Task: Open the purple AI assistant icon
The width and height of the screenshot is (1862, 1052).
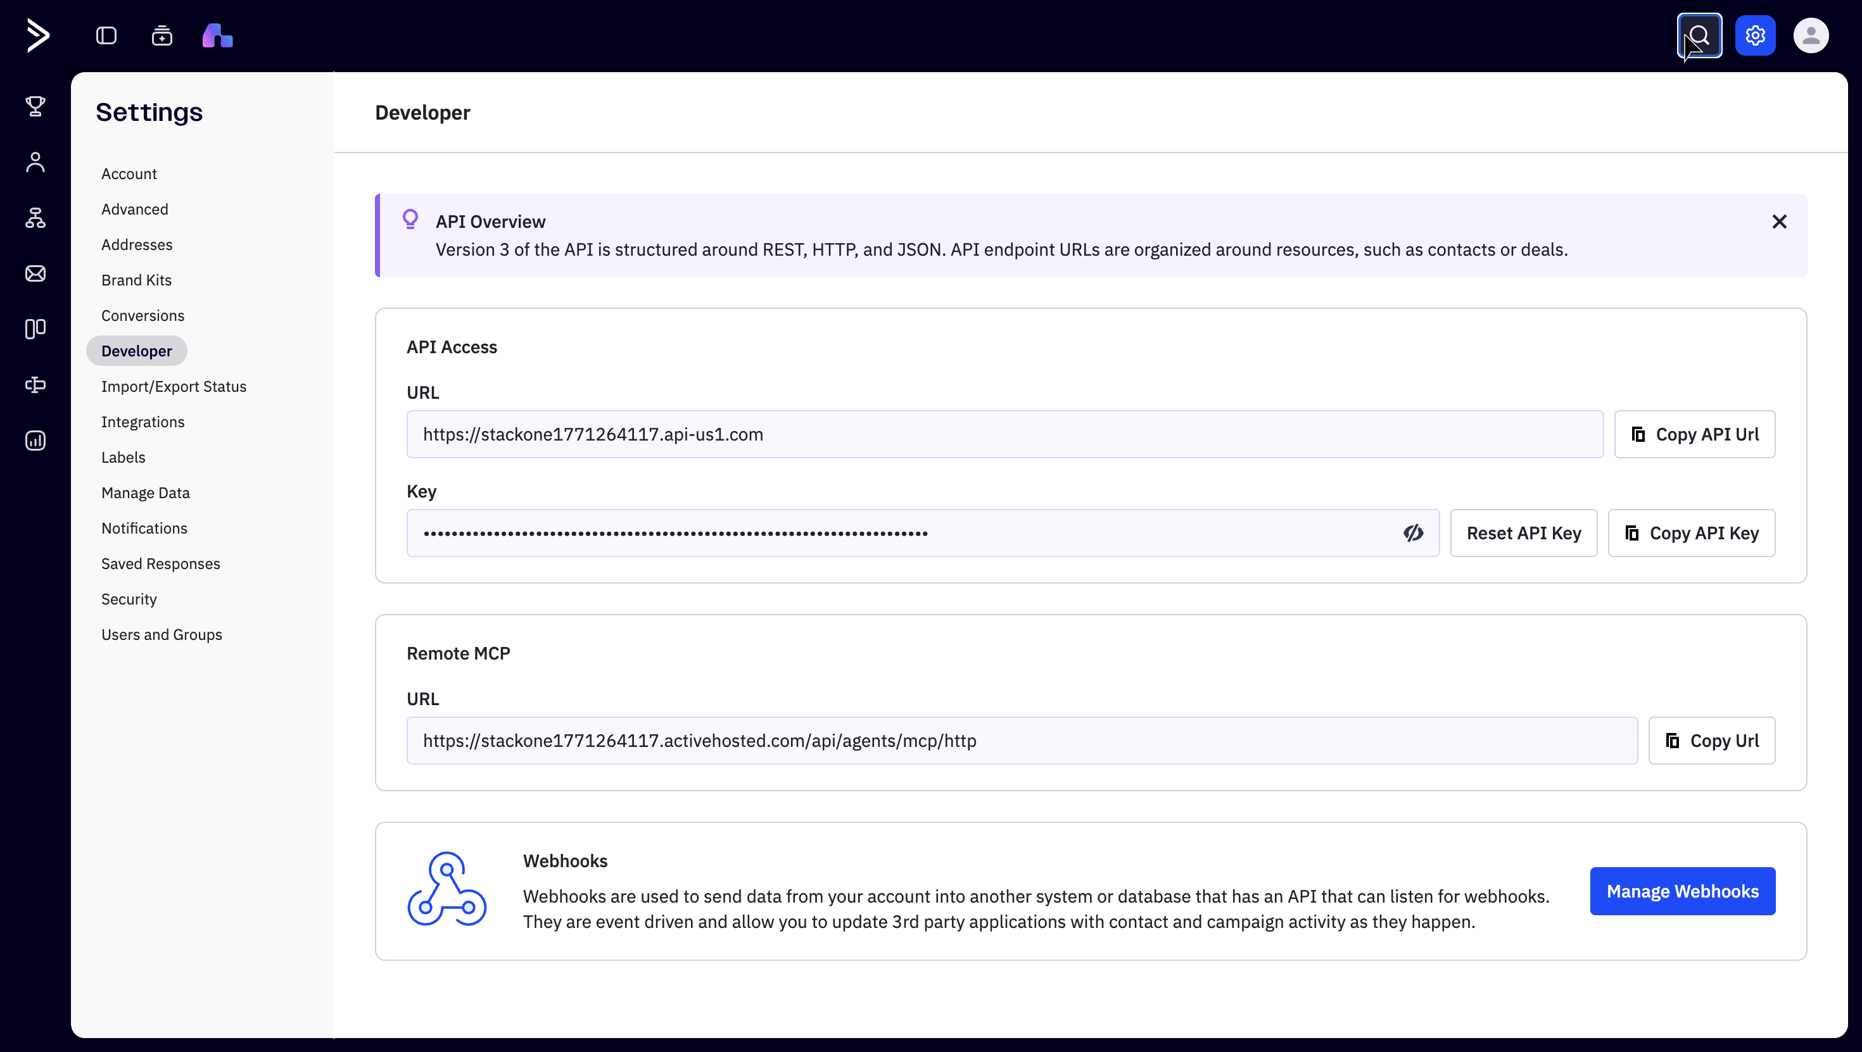Action: point(218,35)
